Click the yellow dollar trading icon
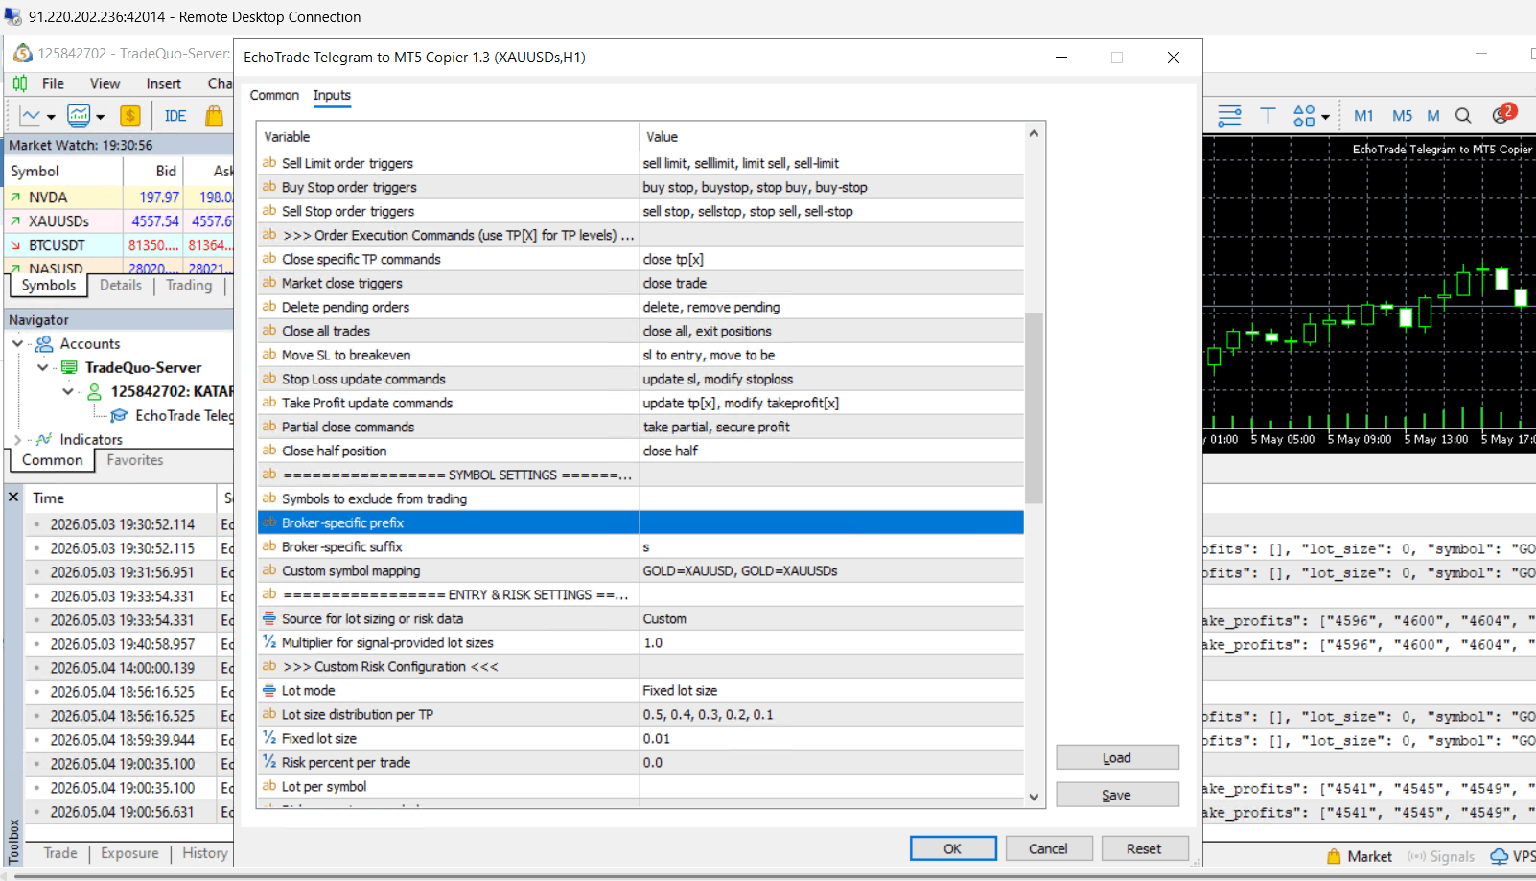Screen dimensions: 1536x881 coord(130,116)
